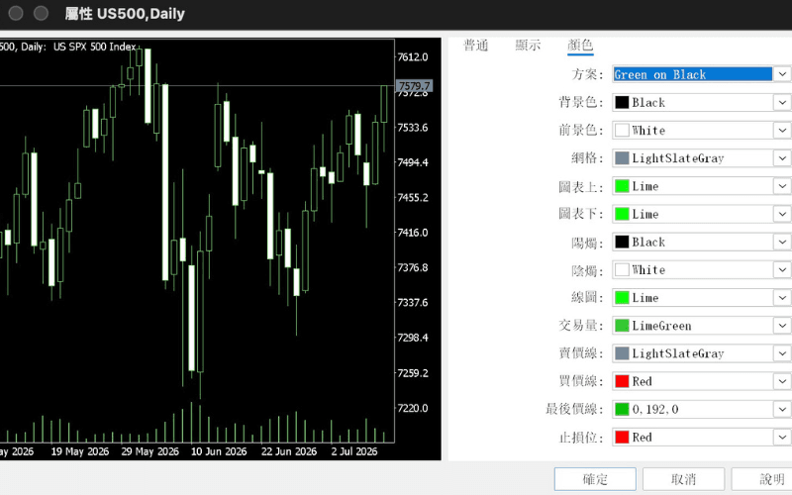Click the 19 May 2026 date label
Image resolution: width=792 pixels, height=495 pixels.
point(80,451)
